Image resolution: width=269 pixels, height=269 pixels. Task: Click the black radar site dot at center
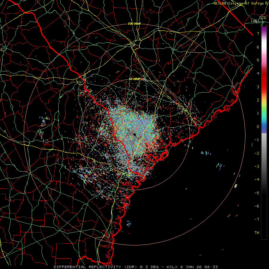click(134, 134)
